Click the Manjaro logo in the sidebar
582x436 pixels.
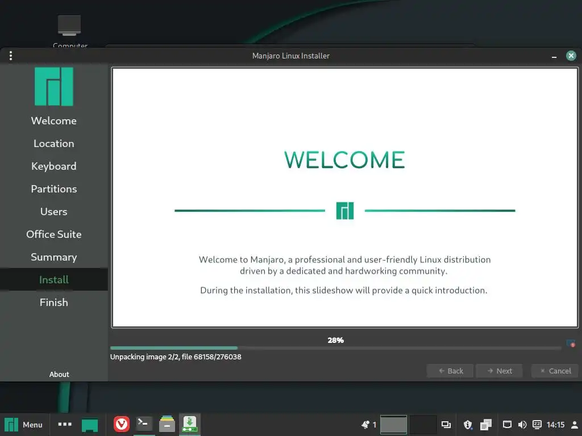tap(54, 86)
